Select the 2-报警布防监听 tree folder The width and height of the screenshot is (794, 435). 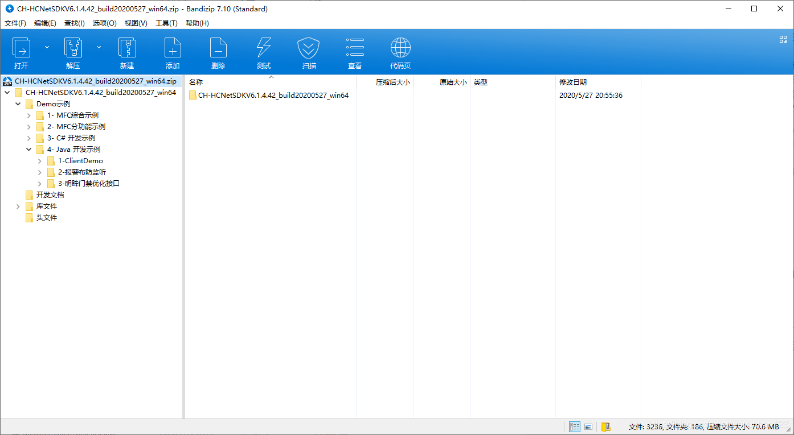click(81, 172)
